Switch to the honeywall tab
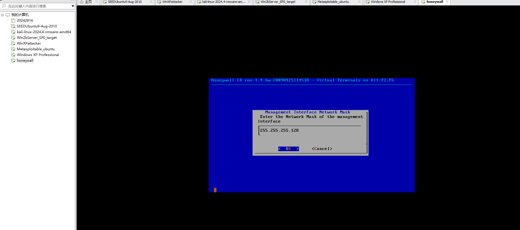This screenshot has width=520, height=230. tap(434, 2)
